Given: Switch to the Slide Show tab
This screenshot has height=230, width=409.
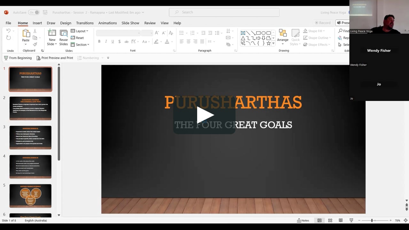Looking at the screenshot, I should coord(130,23).
